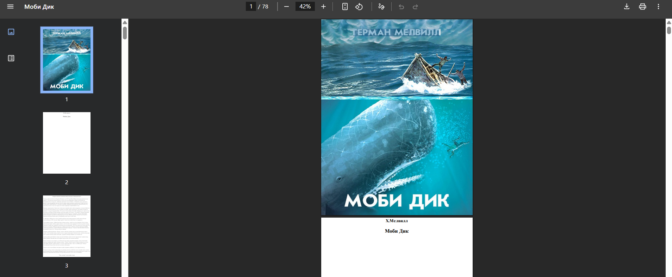This screenshot has height=277, width=672.
Task: Zoom out with the minus button
Action: tap(286, 7)
